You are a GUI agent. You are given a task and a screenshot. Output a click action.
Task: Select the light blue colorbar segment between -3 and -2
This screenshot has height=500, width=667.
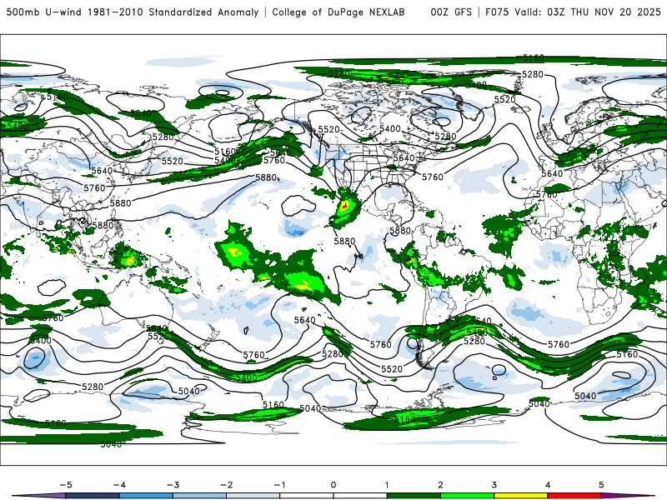point(199,496)
